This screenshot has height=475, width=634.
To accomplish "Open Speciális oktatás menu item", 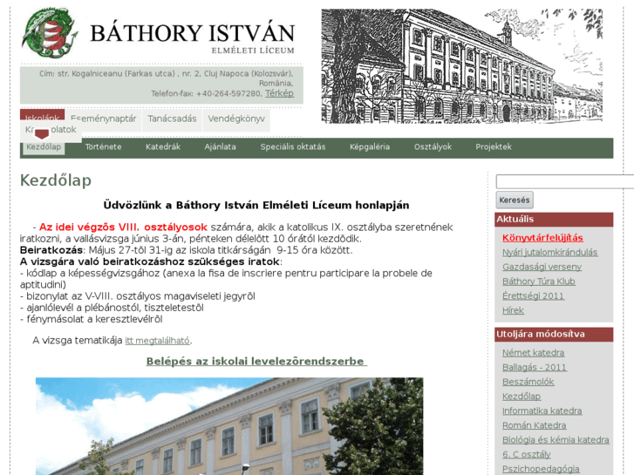I will click(x=293, y=146).
